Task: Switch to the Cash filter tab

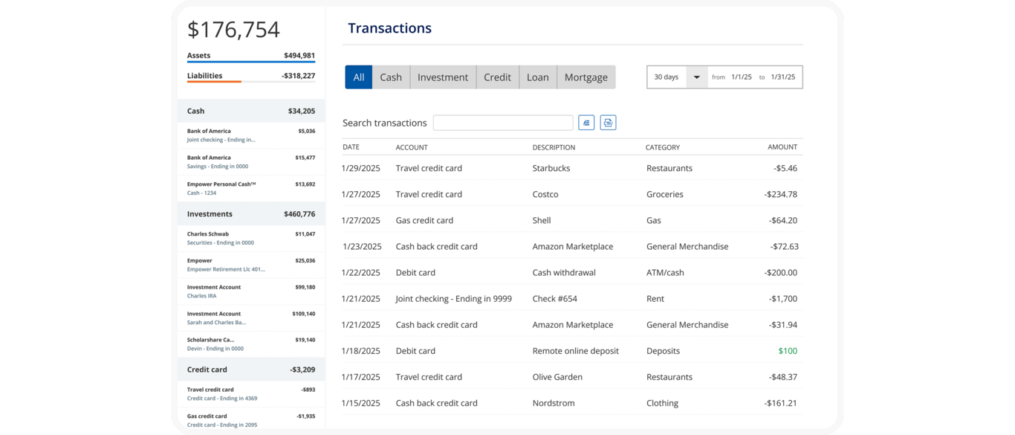Action: click(391, 77)
